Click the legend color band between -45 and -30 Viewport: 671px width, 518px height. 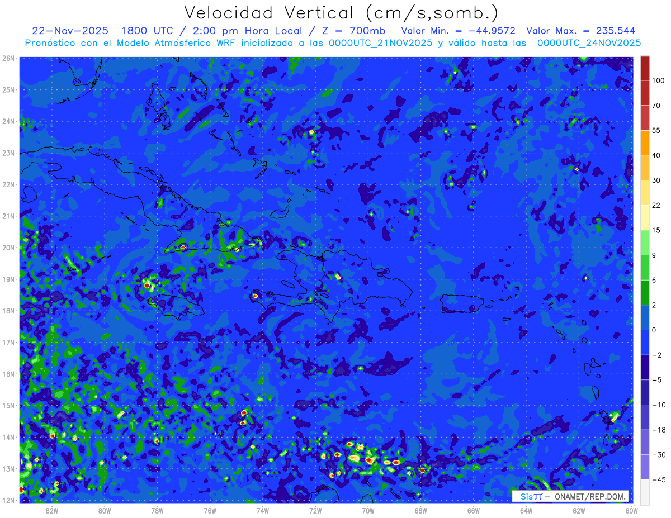[645, 466]
